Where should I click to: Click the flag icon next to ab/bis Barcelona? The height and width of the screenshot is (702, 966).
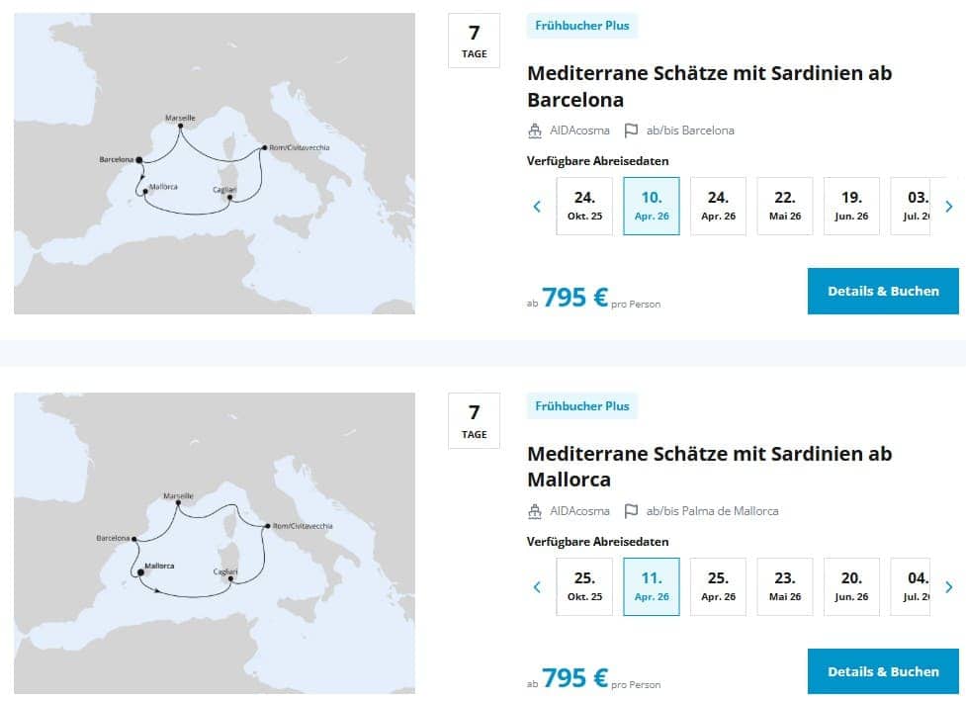tap(631, 131)
